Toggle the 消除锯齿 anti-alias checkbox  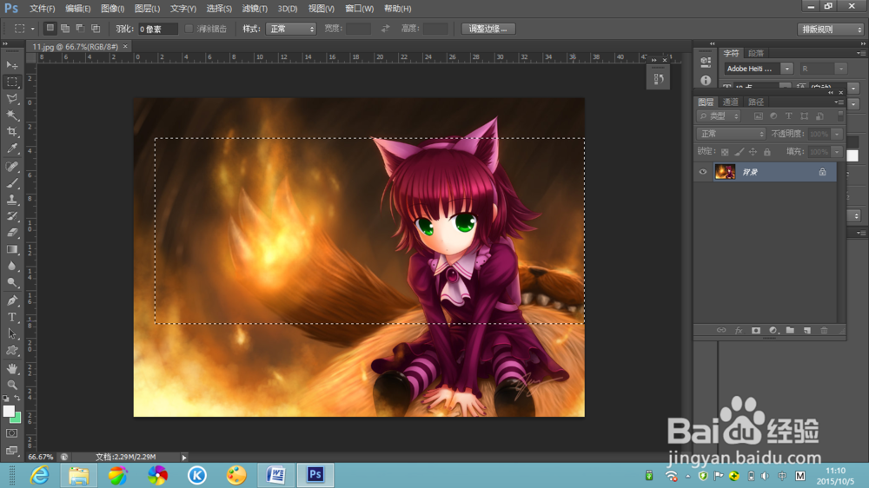click(x=189, y=29)
